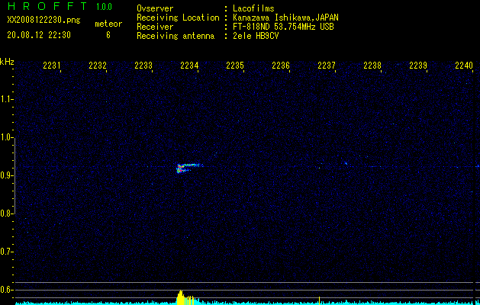The width and height of the screenshot is (480, 305).
Task: Click the 2232 time marker
Action: click(98, 66)
